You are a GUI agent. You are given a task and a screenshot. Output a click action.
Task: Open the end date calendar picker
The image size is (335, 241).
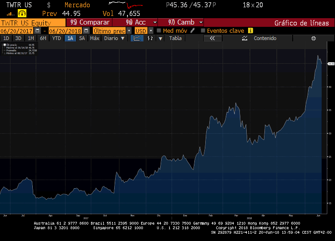86,30
